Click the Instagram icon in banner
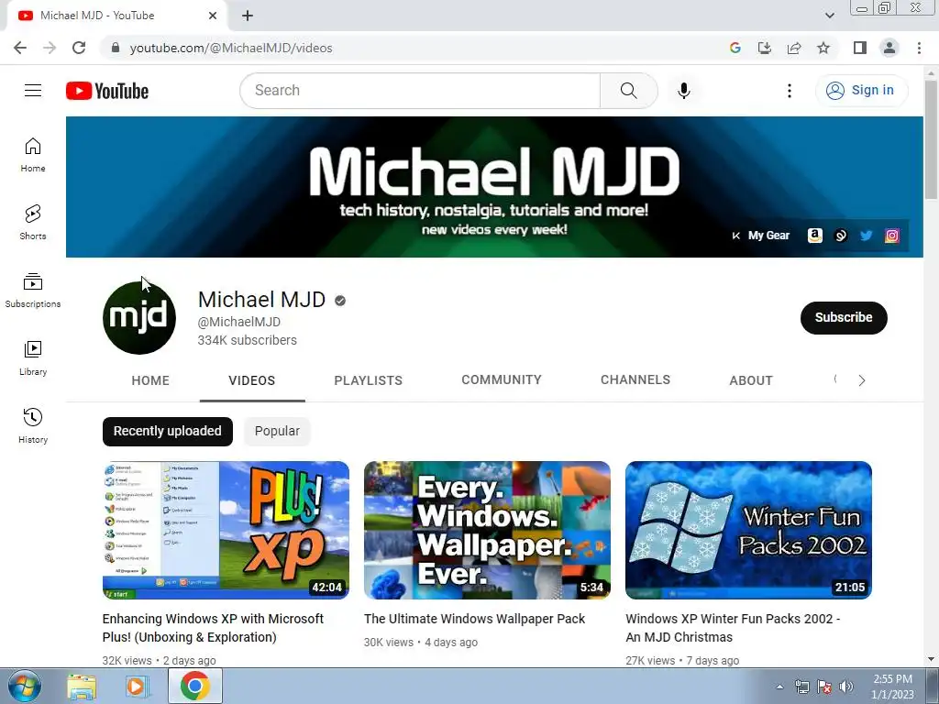Image resolution: width=939 pixels, height=704 pixels. (x=891, y=236)
